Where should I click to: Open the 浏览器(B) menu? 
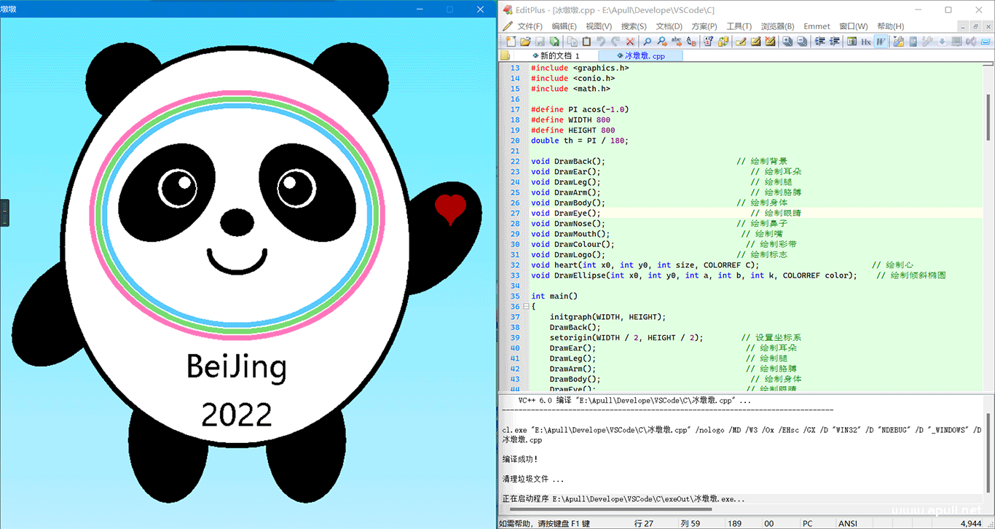pyautogui.click(x=777, y=26)
